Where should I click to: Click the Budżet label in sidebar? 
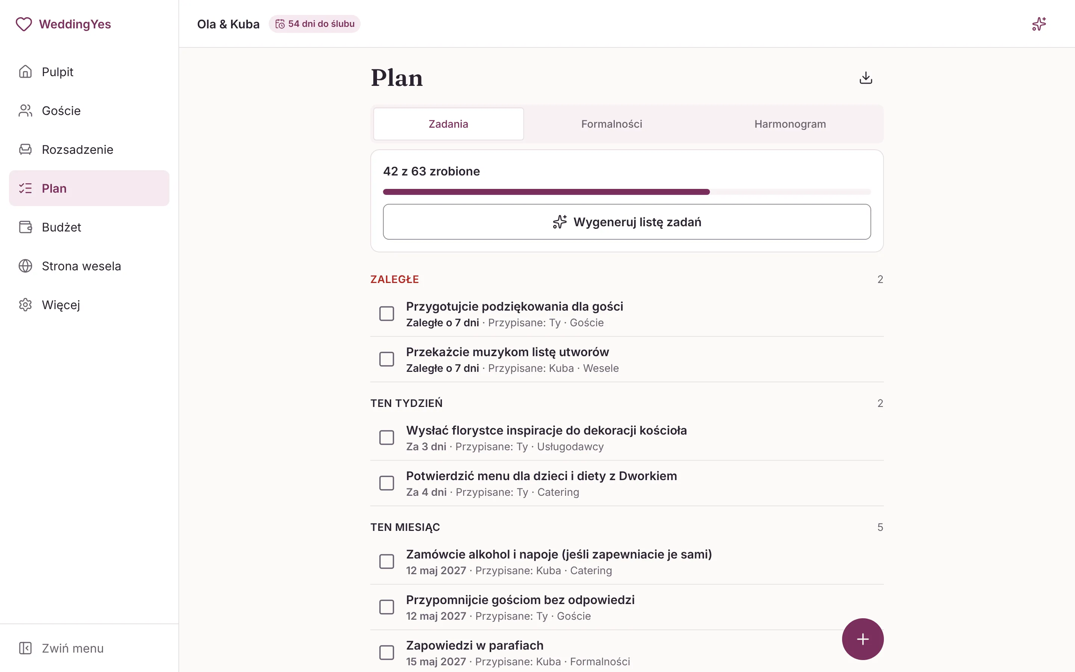[x=61, y=227]
